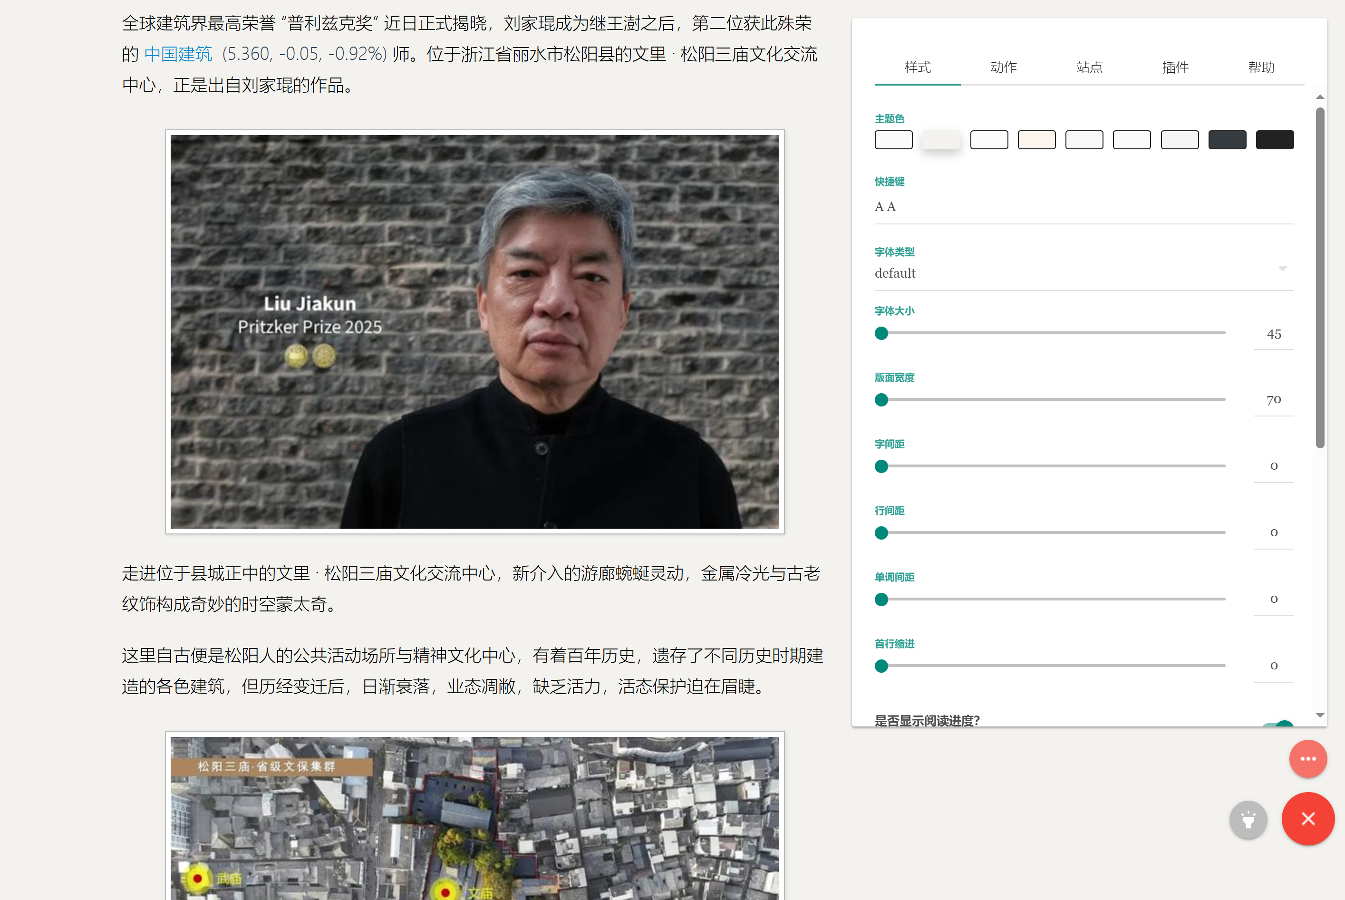Select the 站点 tab
Image resolution: width=1345 pixels, height=900 pixels.
coord(1089,67)
